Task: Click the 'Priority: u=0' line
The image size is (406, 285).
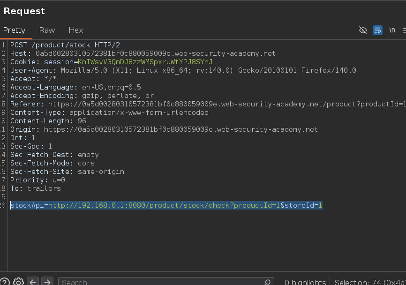Action: tap(38, 180)
